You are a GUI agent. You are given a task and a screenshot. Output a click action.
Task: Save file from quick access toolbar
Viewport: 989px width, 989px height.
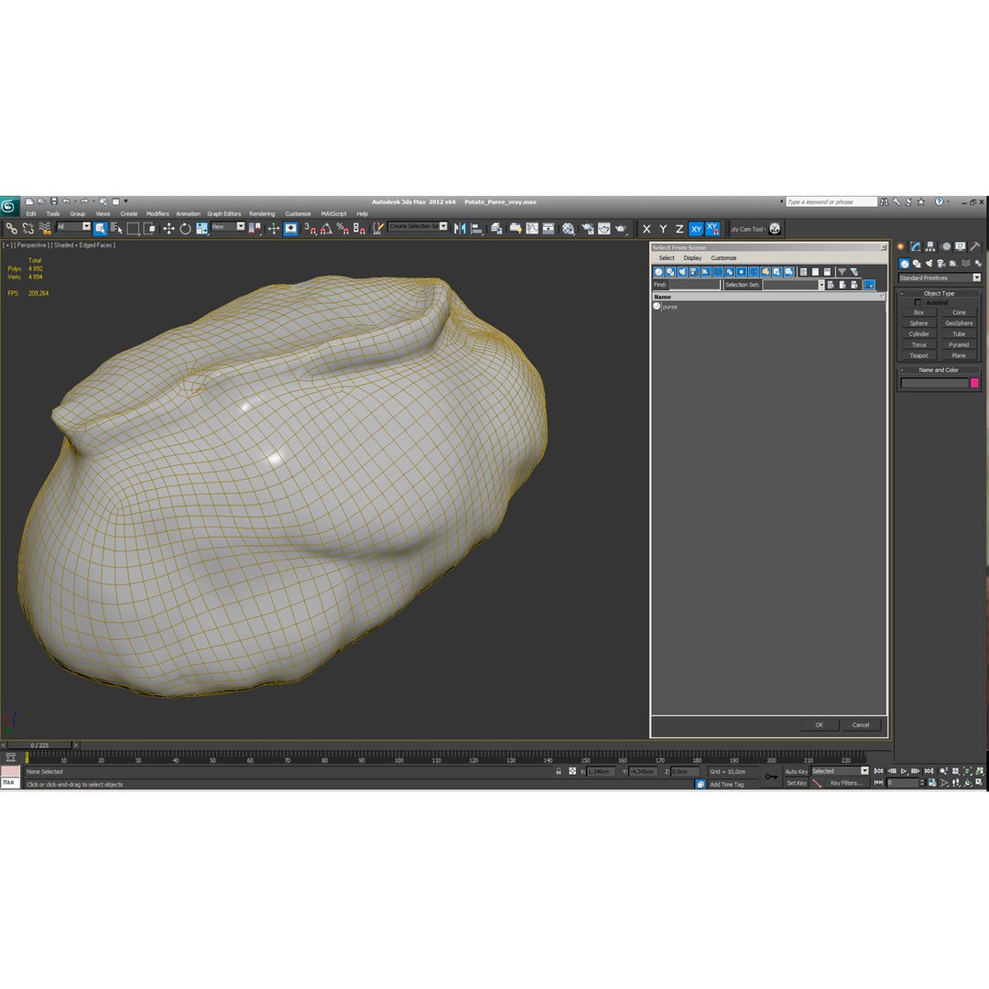click(x=54, y=201)
